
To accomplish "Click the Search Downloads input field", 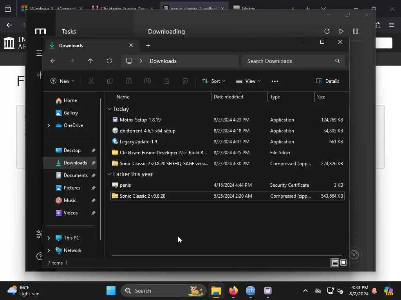I will click(x=294, y=61).
